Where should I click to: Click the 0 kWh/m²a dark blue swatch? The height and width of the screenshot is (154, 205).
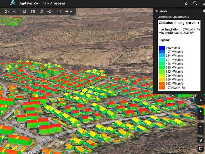coord(162,48)
